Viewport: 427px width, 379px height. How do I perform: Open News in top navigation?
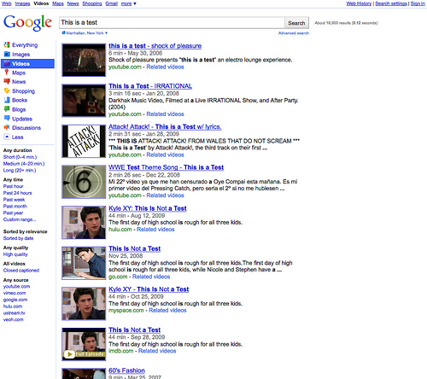(73, 3)
